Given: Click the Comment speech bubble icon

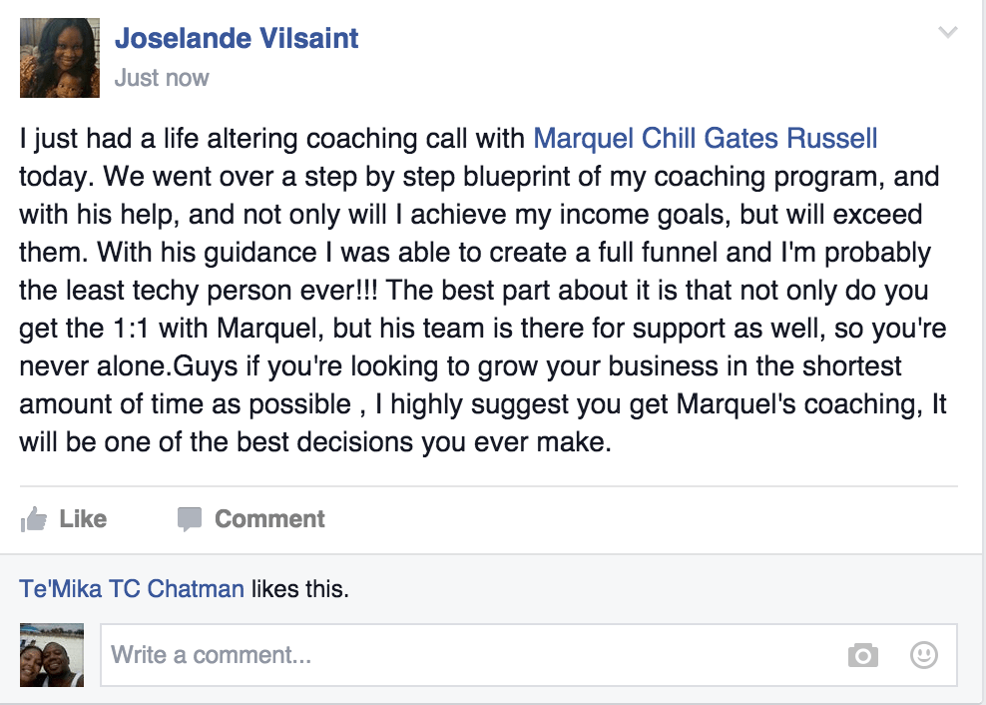Looking at the screenshot, I should point(189,519).
